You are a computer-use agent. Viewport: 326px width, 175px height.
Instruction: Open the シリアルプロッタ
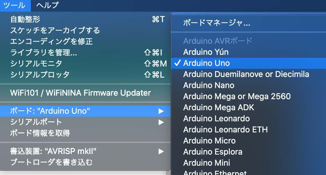[40, 75]
